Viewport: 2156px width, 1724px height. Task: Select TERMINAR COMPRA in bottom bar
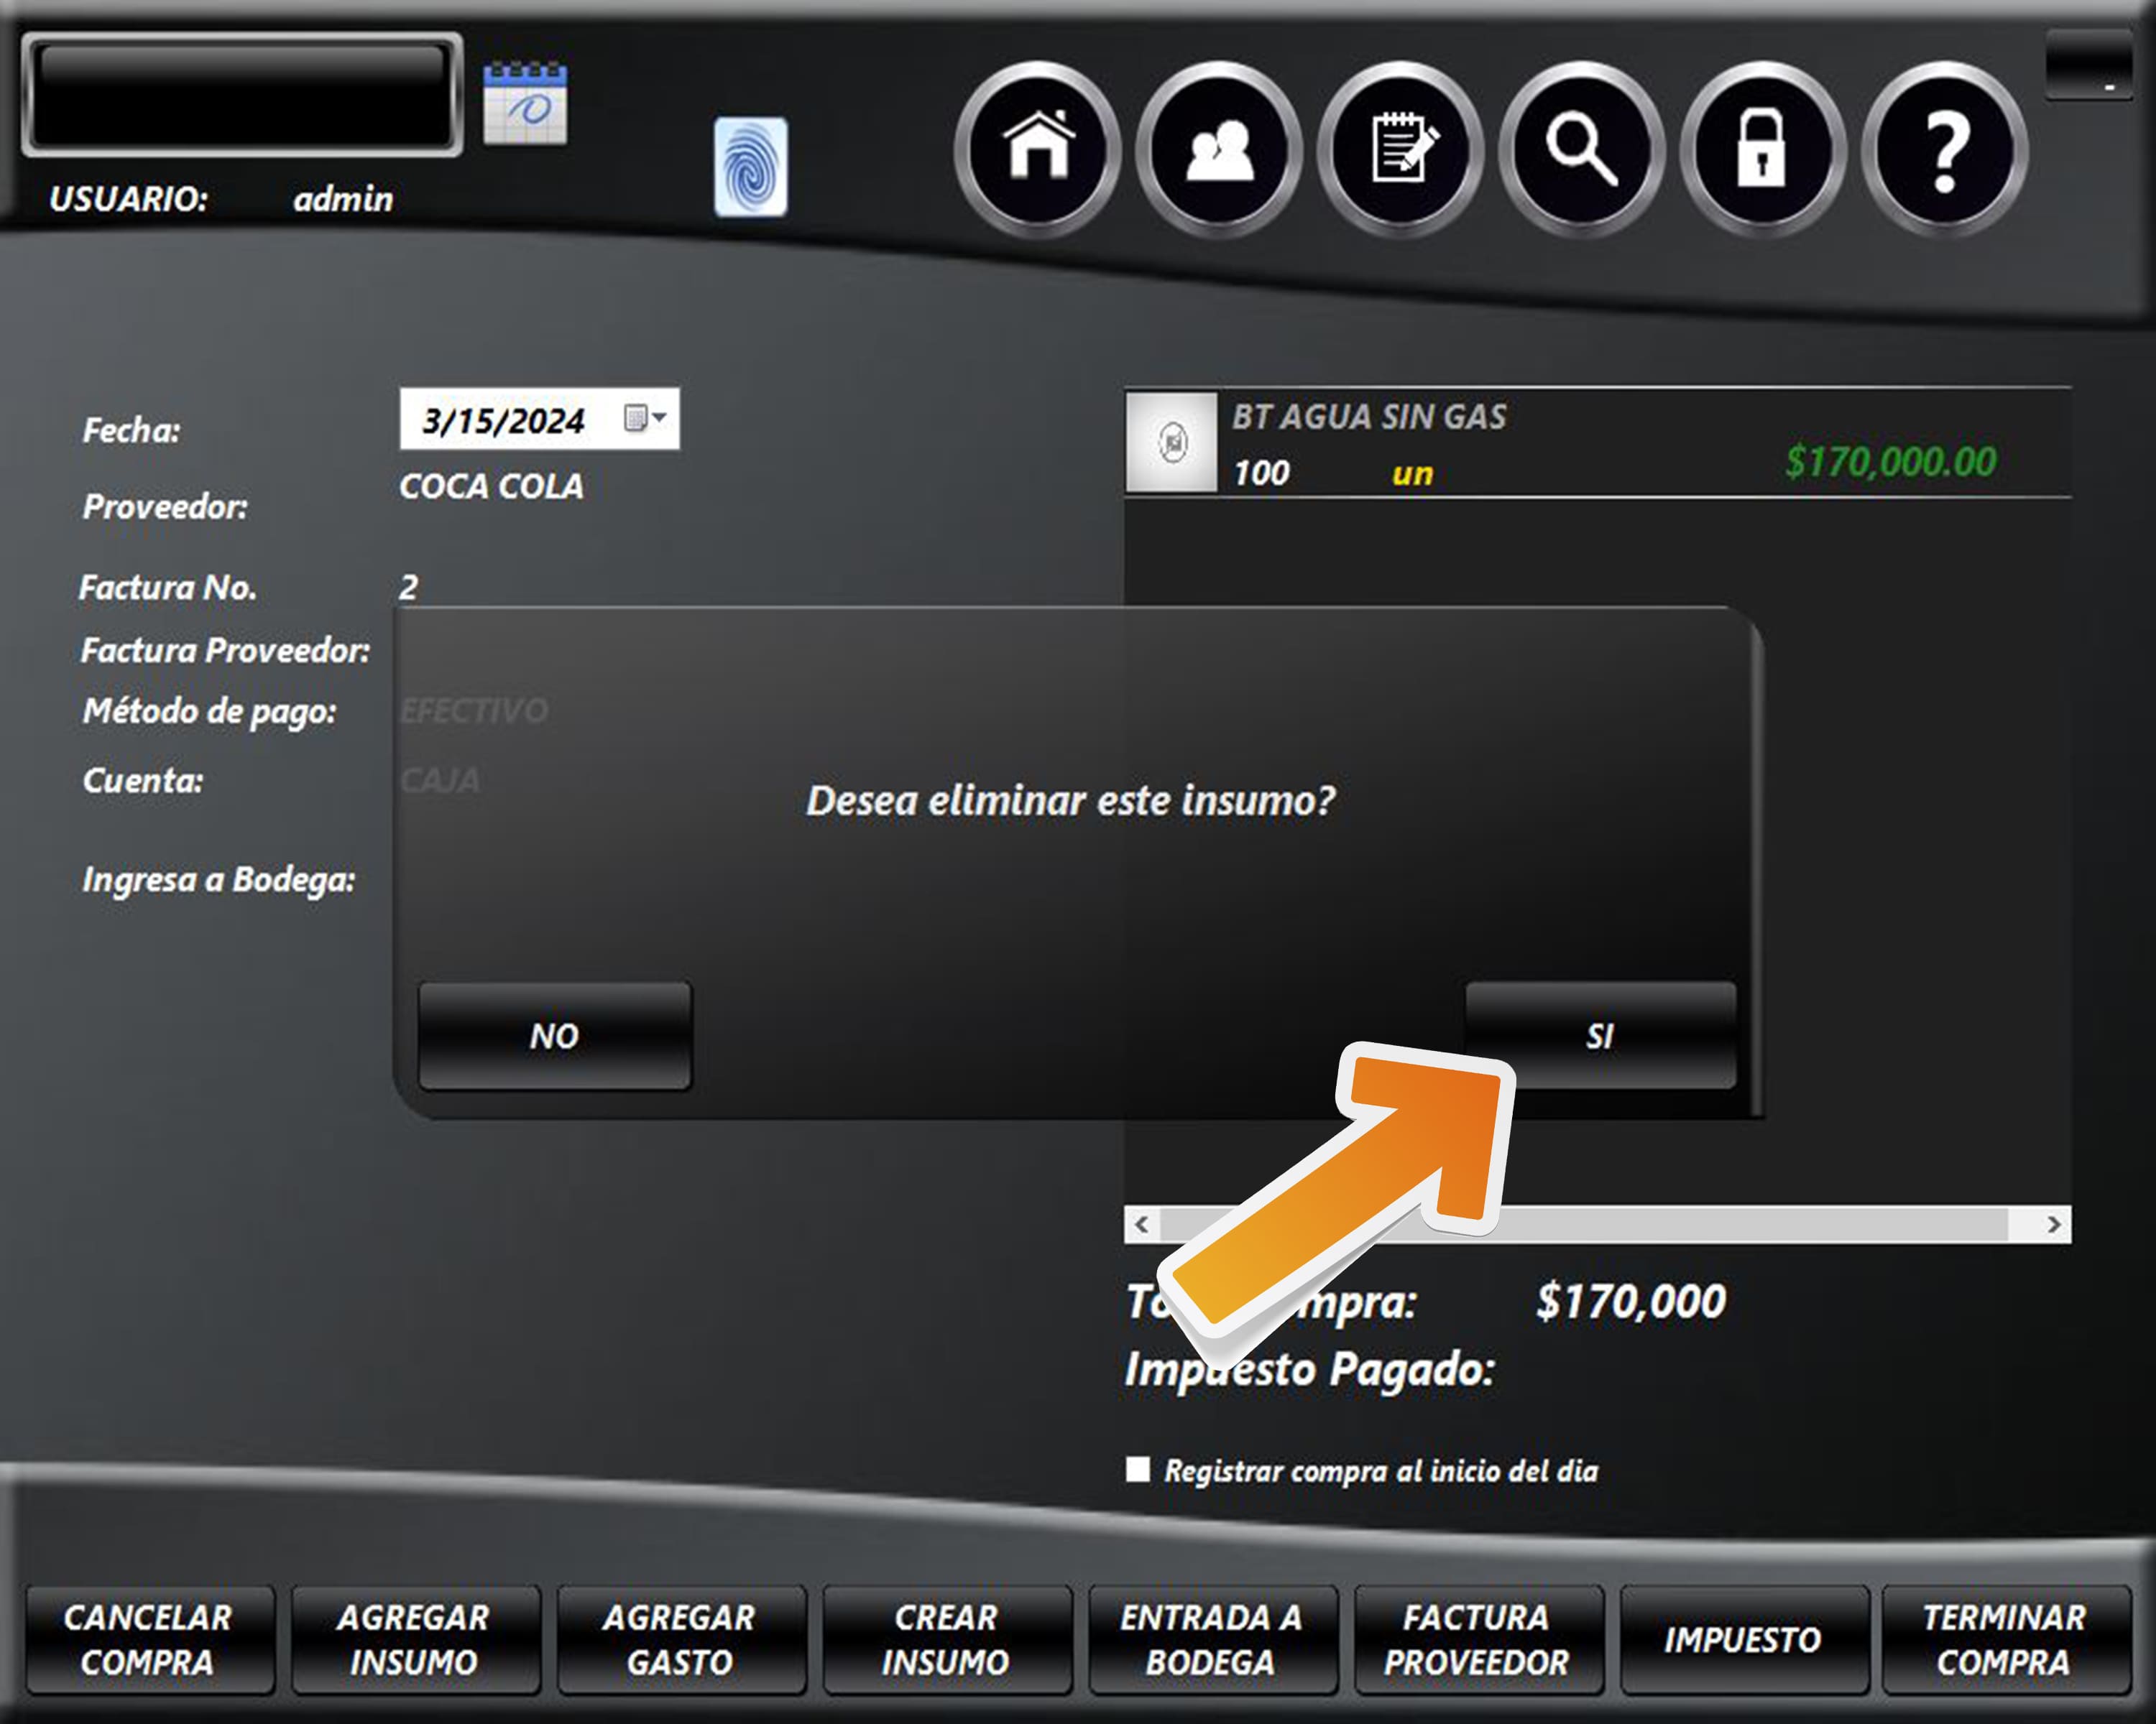(2004, 1639)
